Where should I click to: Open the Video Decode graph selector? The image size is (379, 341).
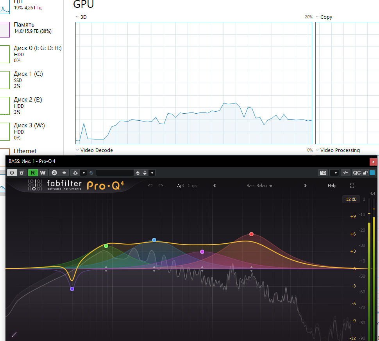click(77, 150)
